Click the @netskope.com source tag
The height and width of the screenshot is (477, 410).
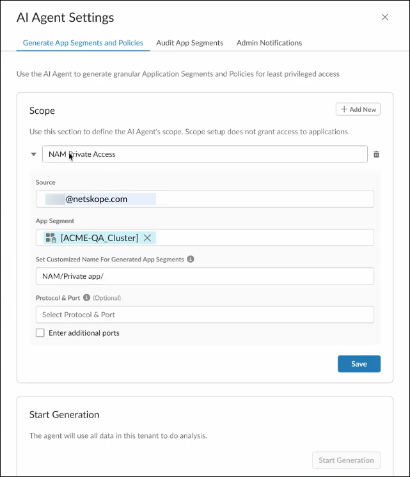(101, 199)
